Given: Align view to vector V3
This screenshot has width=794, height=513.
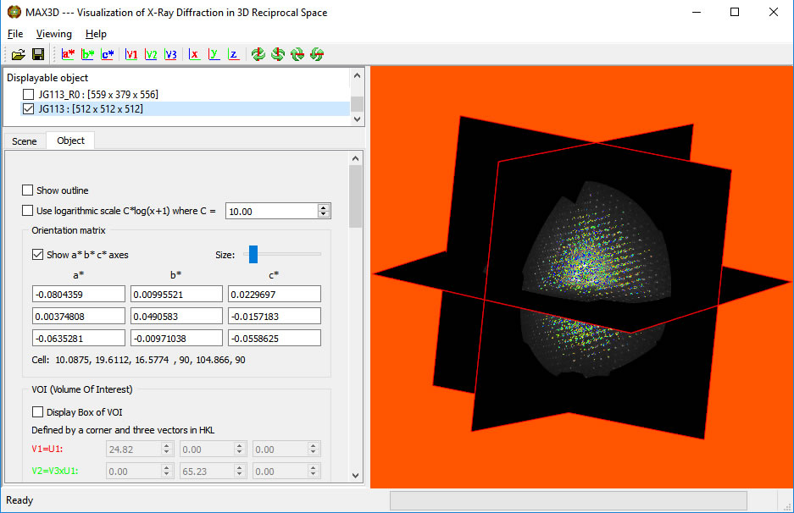Looking at the screenshot, I should pyautogui.click(x=170, y=54).
